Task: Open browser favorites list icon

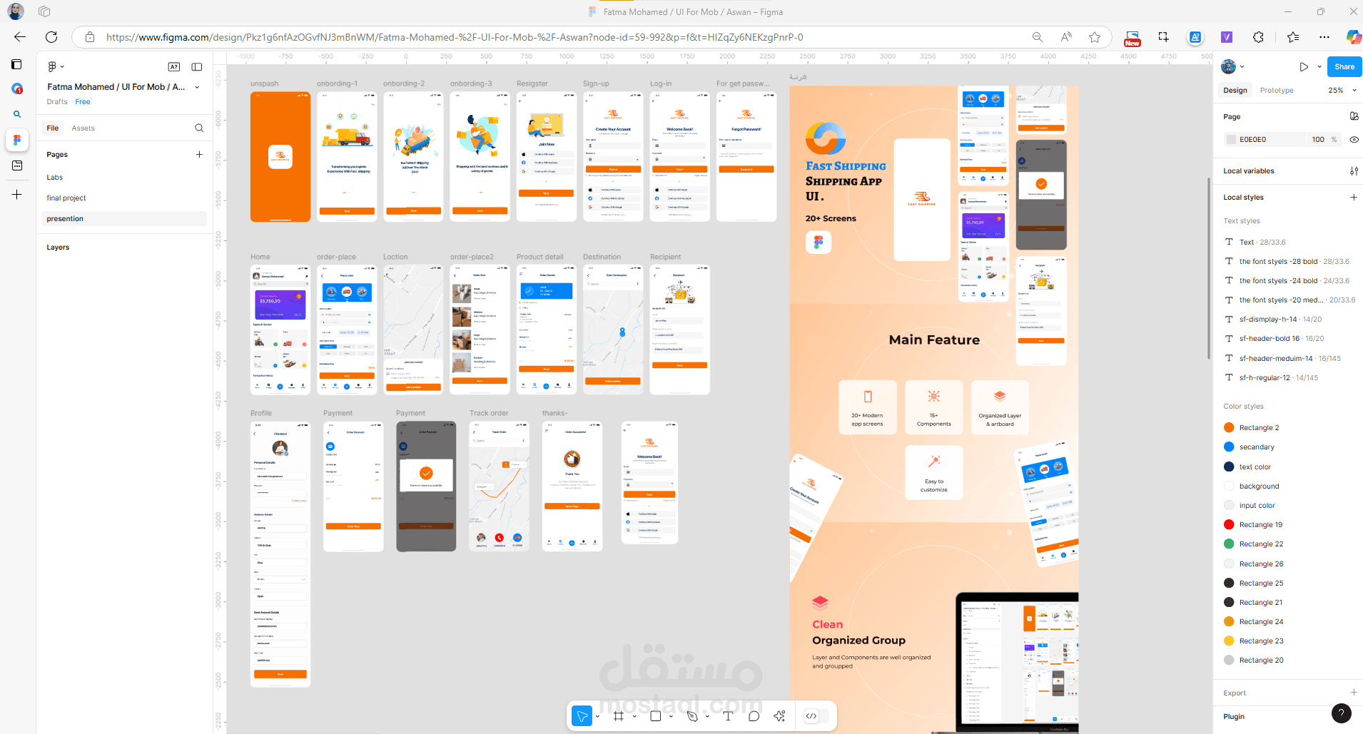Action: click(1293, 37)
